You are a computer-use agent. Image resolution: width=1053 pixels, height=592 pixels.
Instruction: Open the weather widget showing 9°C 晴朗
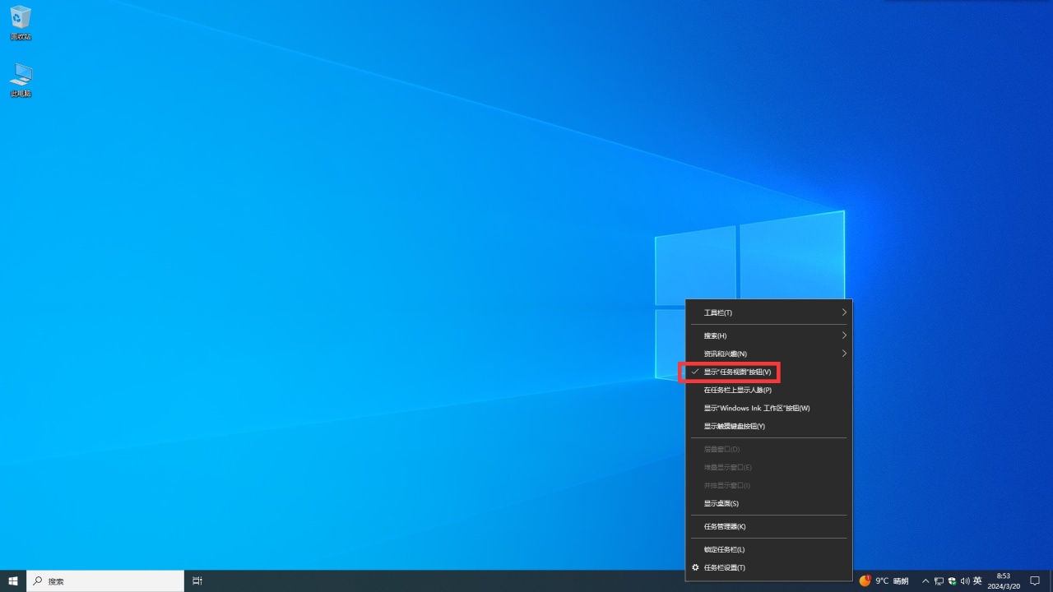pyautogui.click(x=884, y=580)
